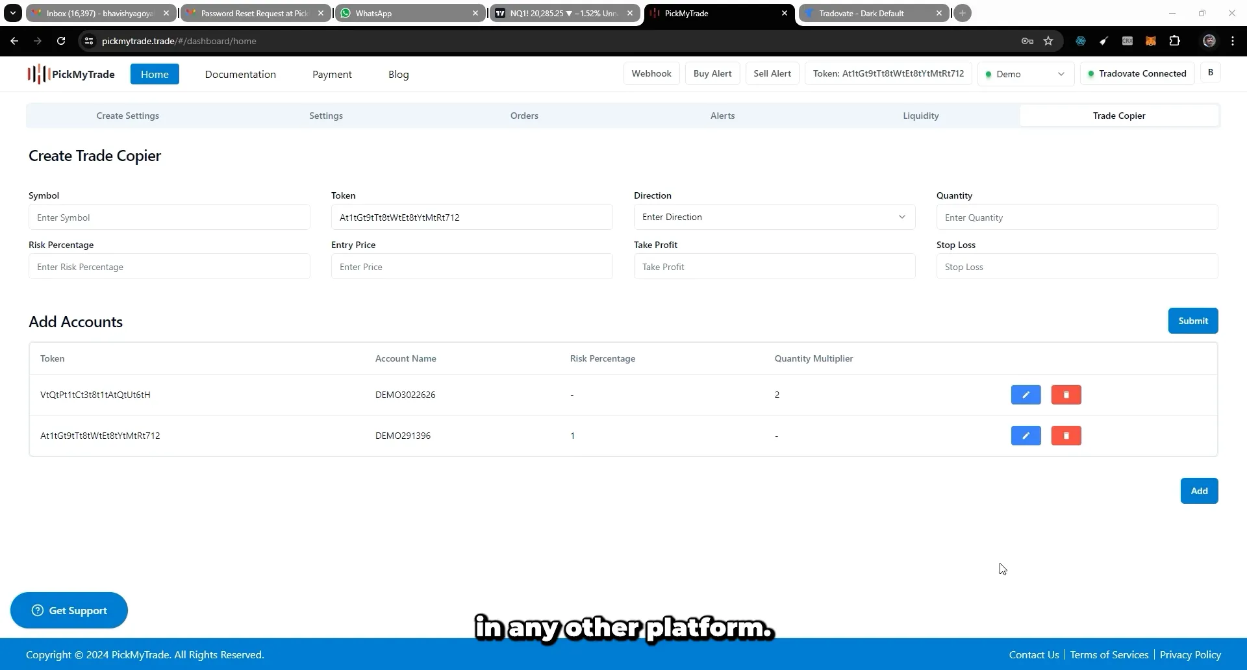Edit the DEMO3022626 account row
The image size is (1247, 670).
1026,395
